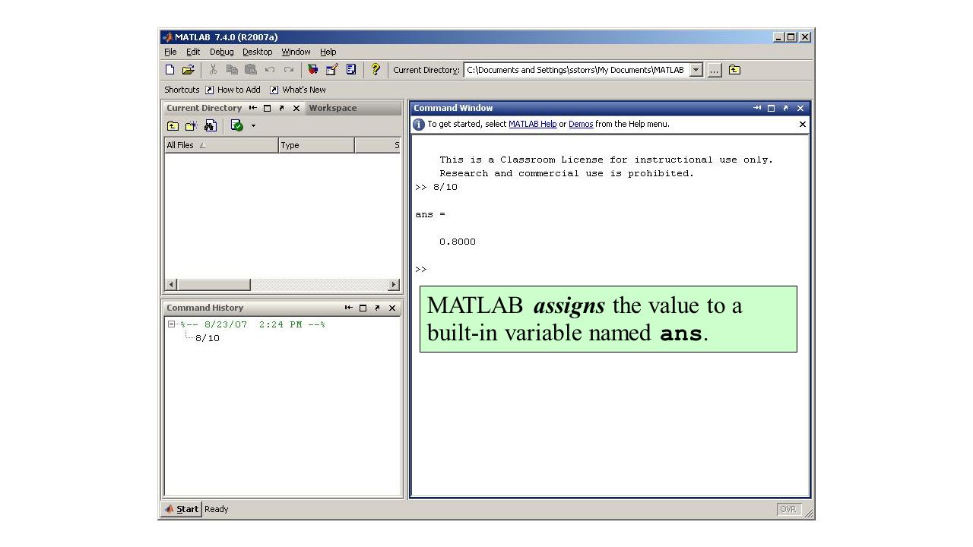Click the New M-file icon
The height and width of the screenshot is (547, 973).
click(x=170, y=70)
